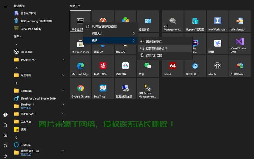The height and width of the screenshot is (159, 254).
Task: Launch the uTools tile
Action: [x=217, y=66]
